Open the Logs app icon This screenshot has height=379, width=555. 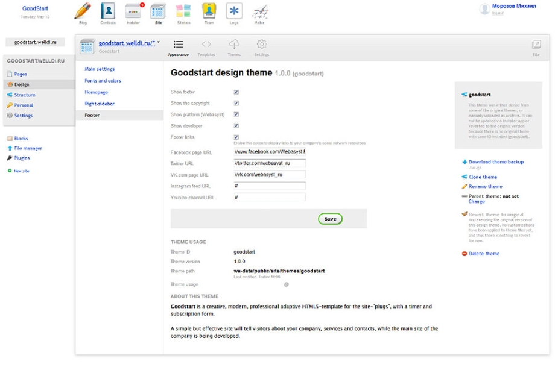234,11
